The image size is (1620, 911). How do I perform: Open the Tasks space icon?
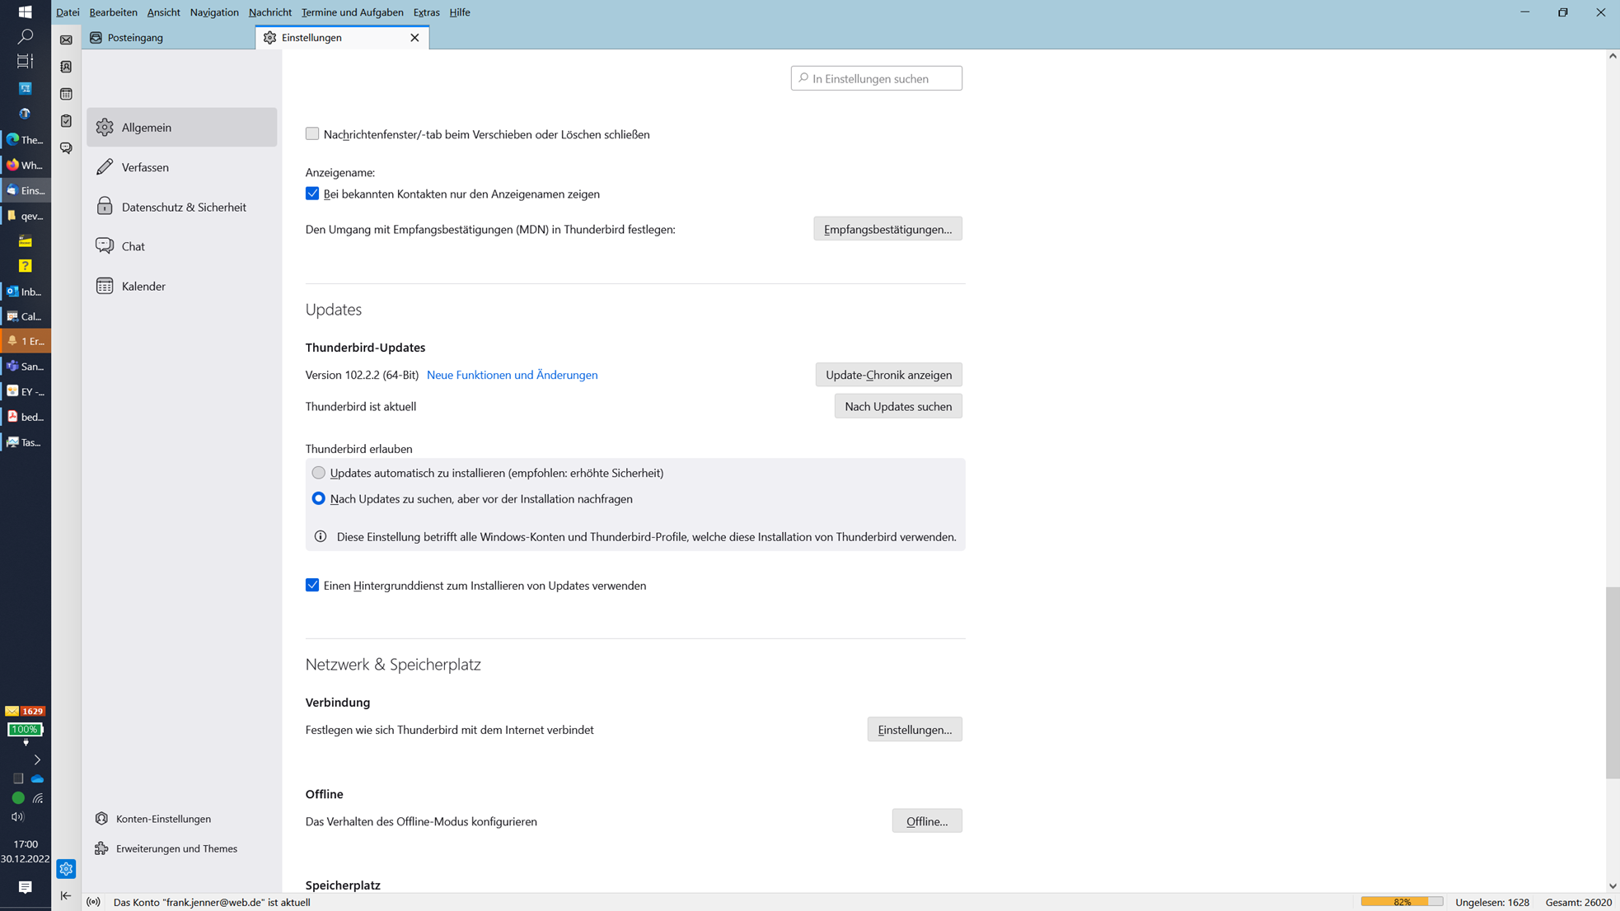66,121
